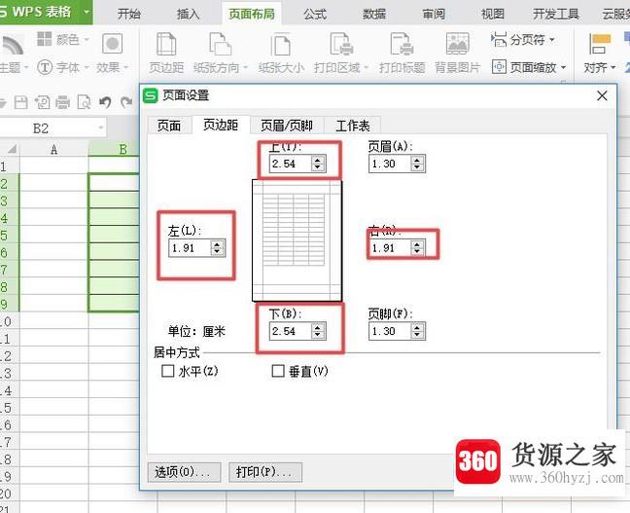
Task: Open the WPS 表格 application menu
Action: 46,12
